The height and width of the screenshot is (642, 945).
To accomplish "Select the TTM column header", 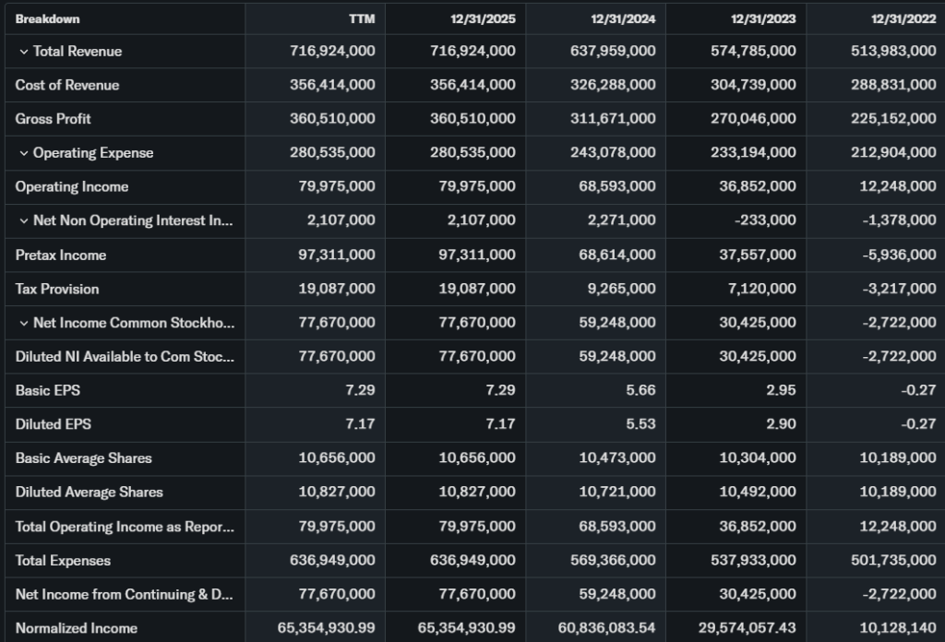I will pyautogui.click(x=363, y=19).
